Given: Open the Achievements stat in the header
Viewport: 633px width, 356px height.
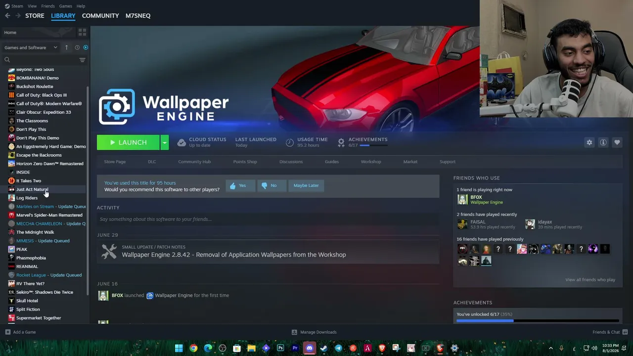Looking at the screenshot, I should tap(362, 142).
